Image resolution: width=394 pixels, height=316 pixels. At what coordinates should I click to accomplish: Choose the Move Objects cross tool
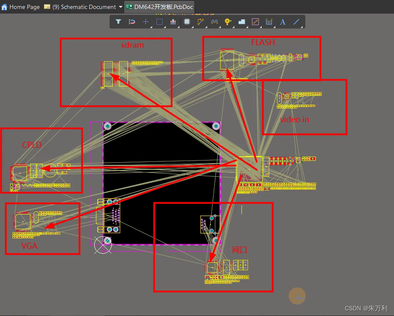(146, 22)
